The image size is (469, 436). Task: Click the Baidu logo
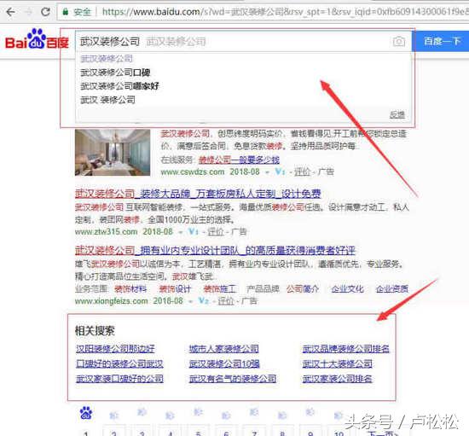point(37,39)
